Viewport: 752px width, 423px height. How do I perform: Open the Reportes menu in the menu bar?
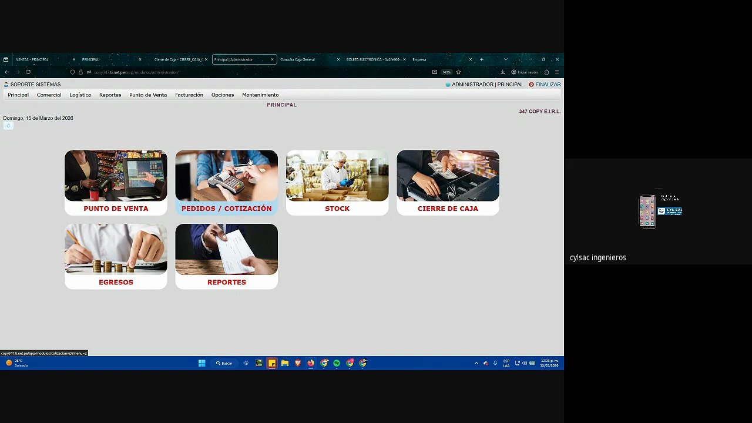[110, 95]
